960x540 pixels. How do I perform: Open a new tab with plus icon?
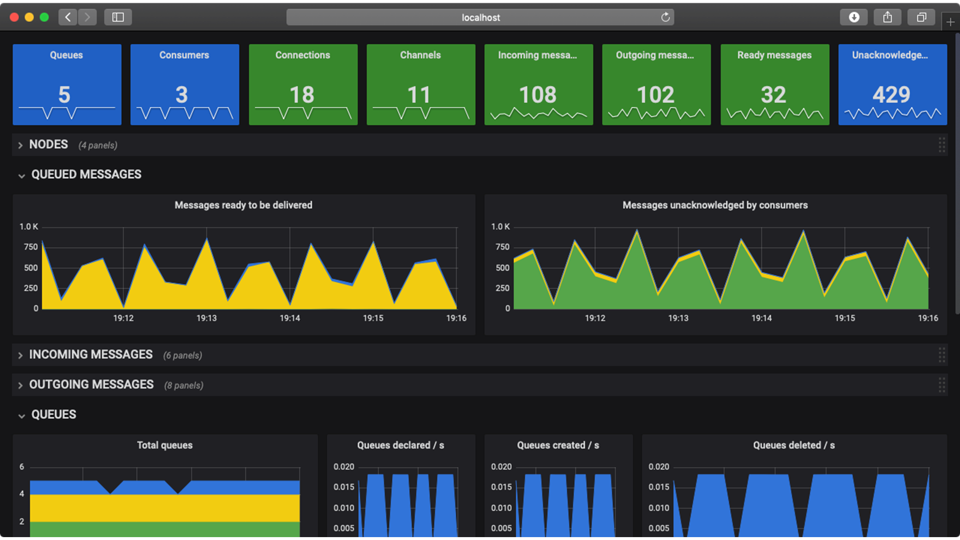[x=950, y=22]
